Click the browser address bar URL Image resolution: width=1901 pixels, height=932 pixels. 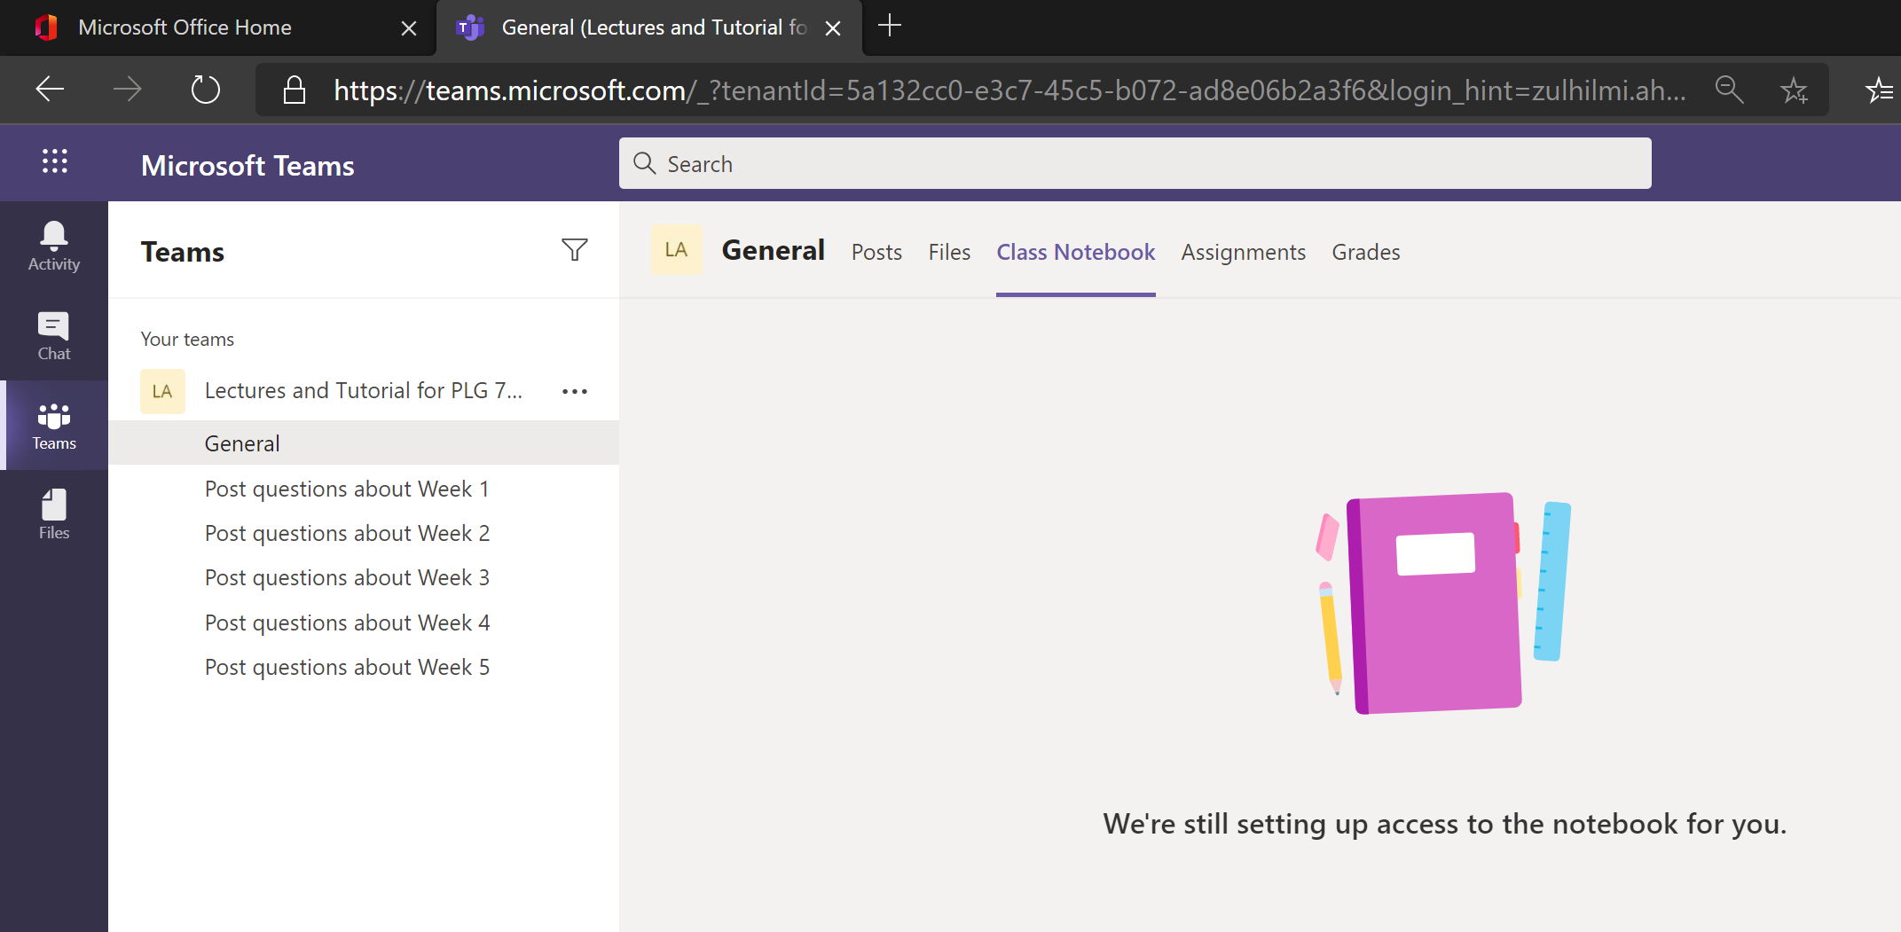(1010, 90)
